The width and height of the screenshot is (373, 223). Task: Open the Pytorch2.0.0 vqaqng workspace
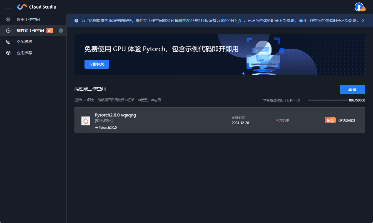point(220,120)
